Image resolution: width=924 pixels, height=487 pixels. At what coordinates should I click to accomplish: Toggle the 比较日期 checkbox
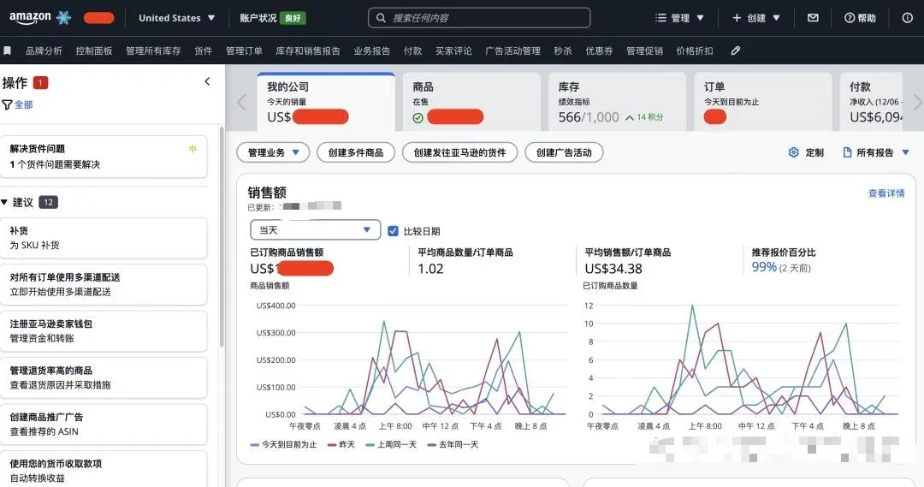tap(393, 231)
